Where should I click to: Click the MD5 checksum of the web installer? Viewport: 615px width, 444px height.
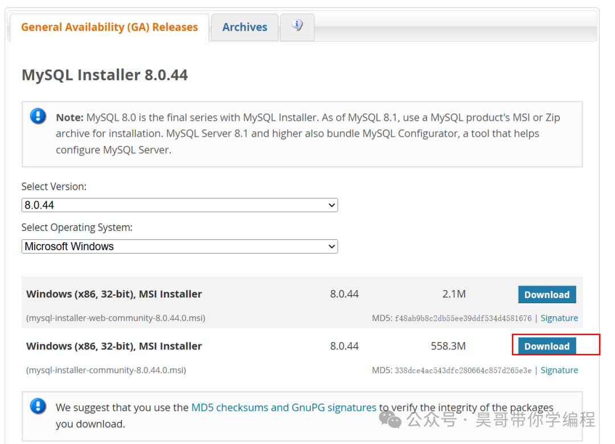pos(465,317)
